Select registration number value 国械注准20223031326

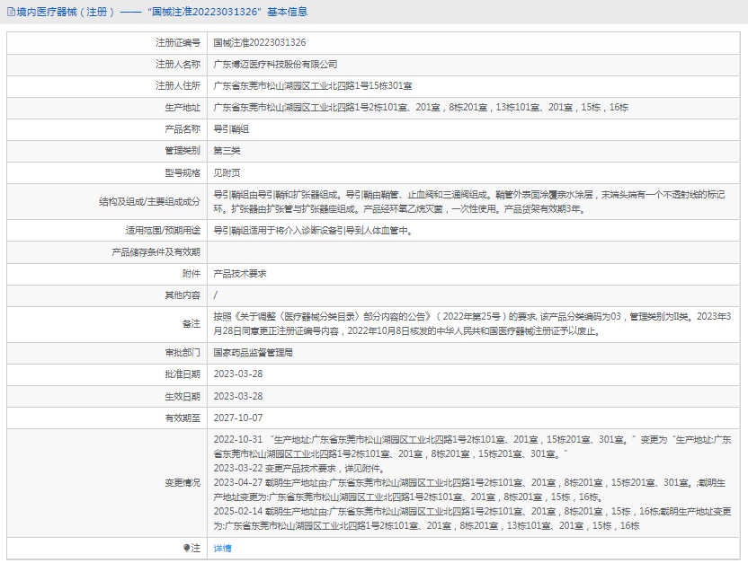click(260, 42)
